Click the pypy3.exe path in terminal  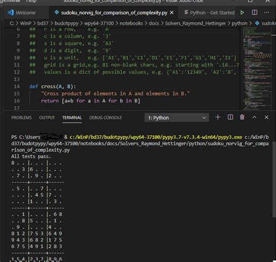[156, 137]
